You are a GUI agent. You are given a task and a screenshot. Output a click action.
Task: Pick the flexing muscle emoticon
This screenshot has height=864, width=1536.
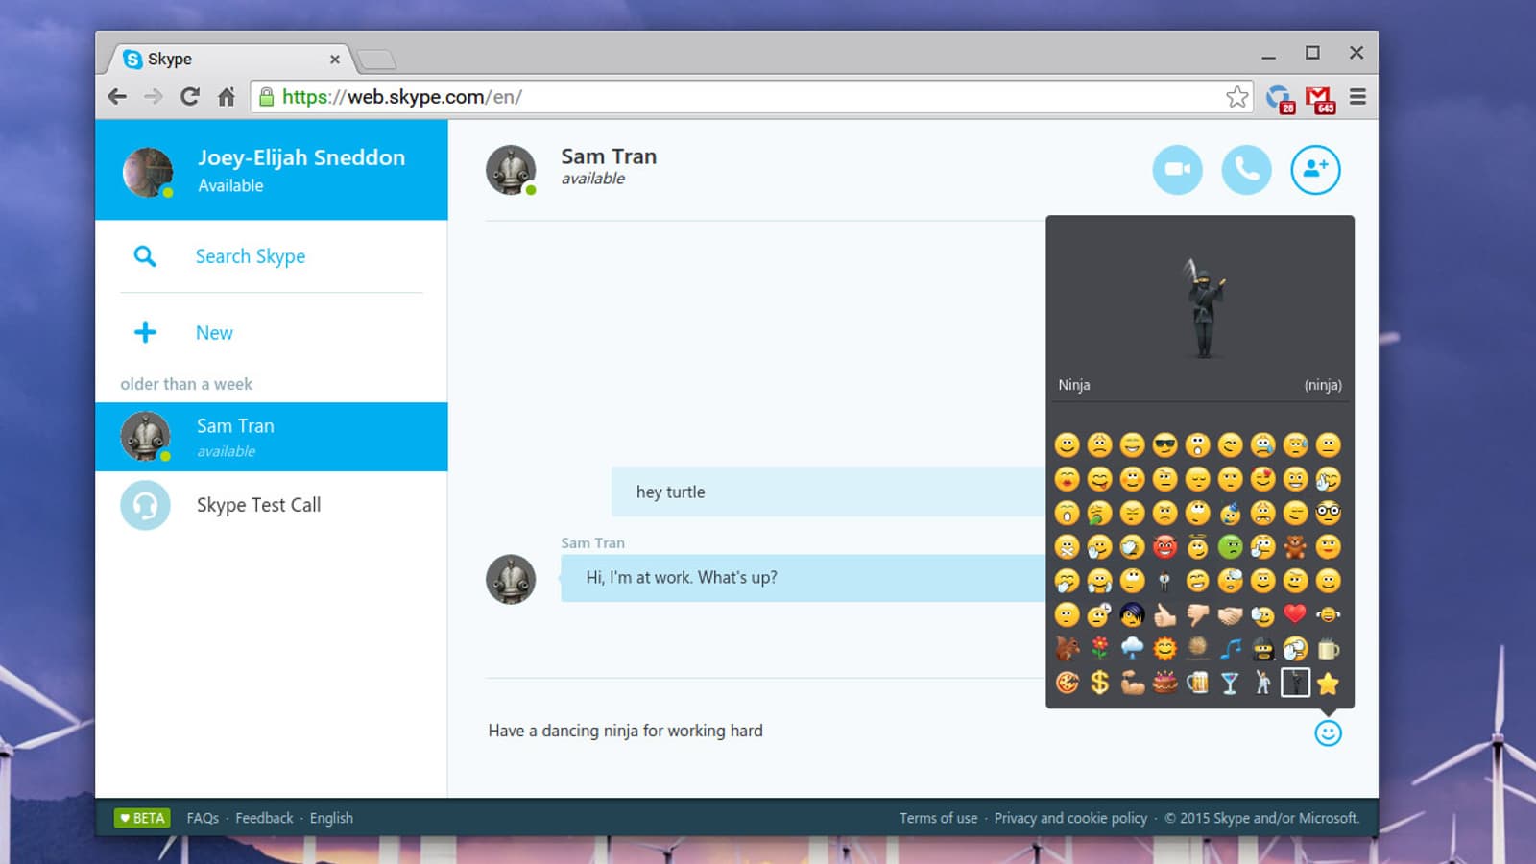tap(1132, 683)
